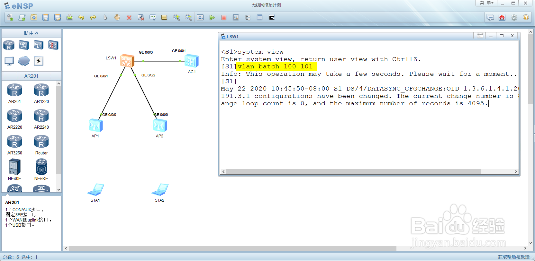Open help with the question mark icon
This screenshot has width=535, height=261.
[526, 17]
